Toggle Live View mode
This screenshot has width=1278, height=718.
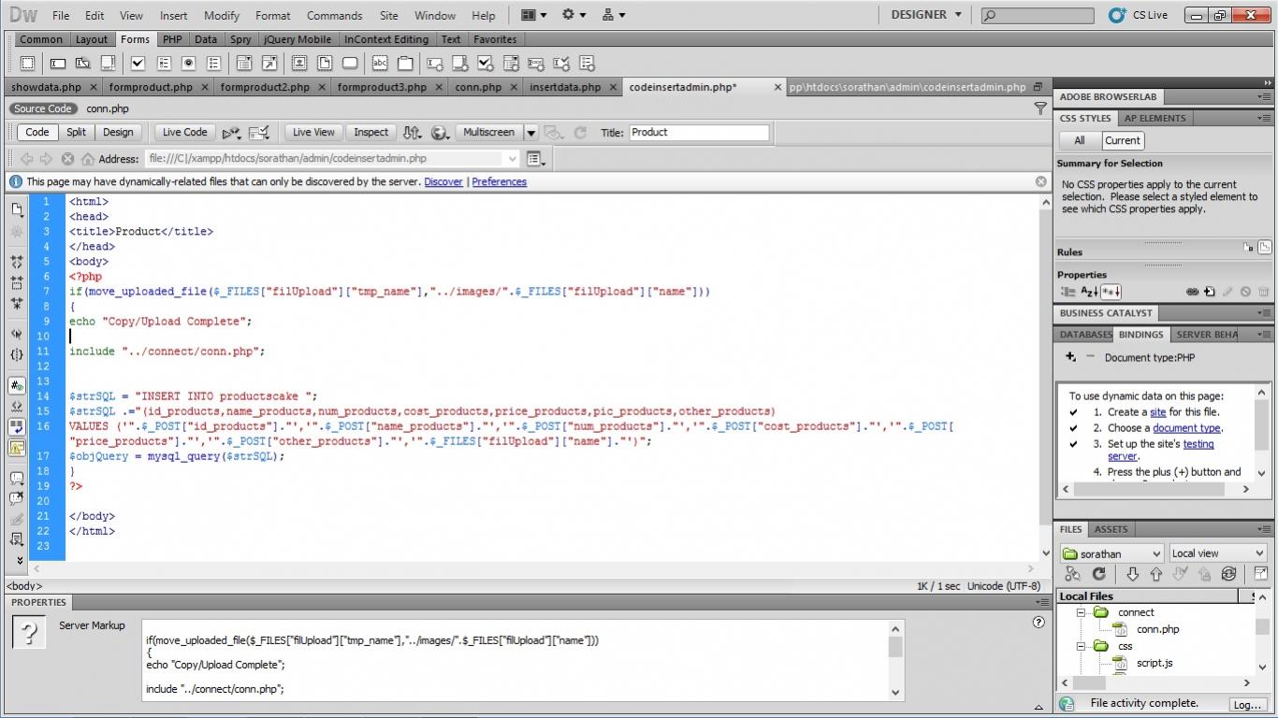pos(313,133)
